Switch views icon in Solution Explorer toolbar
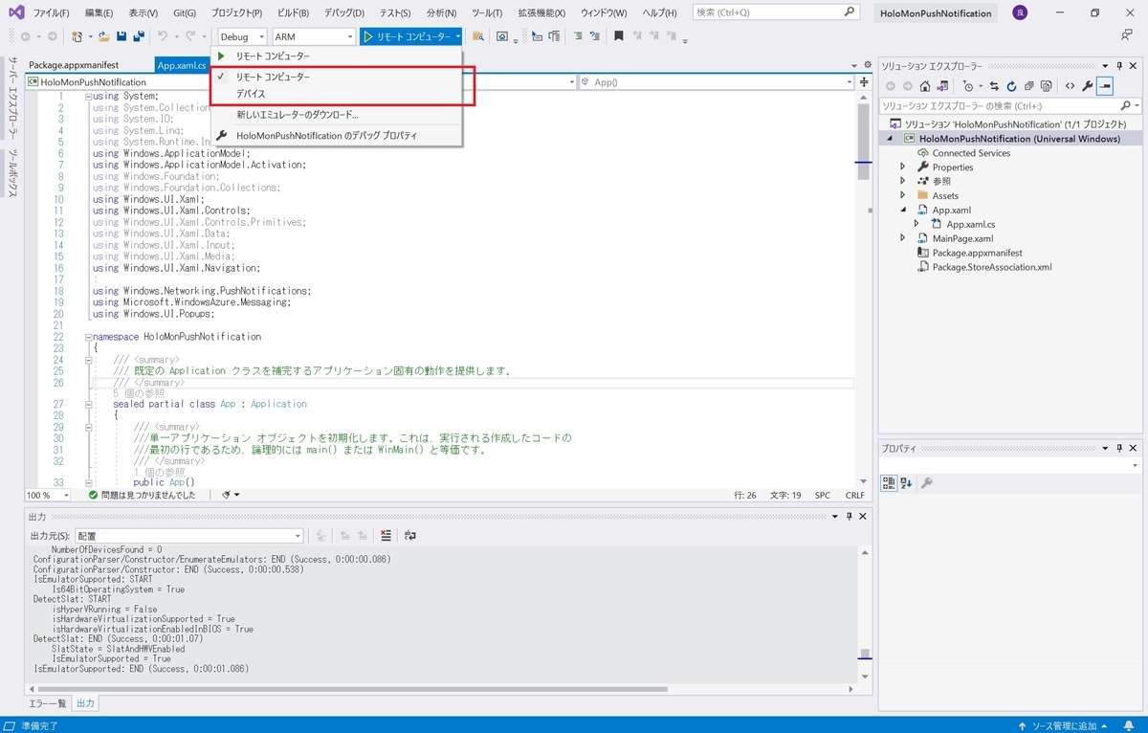 click(x=942, y=86)
